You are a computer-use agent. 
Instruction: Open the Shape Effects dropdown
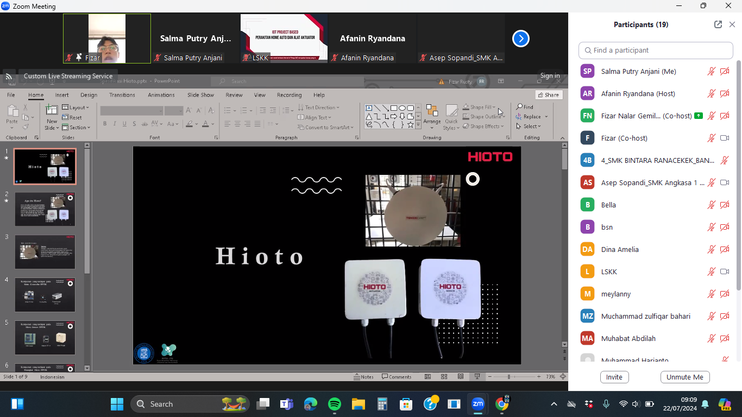tap(483, 127)
